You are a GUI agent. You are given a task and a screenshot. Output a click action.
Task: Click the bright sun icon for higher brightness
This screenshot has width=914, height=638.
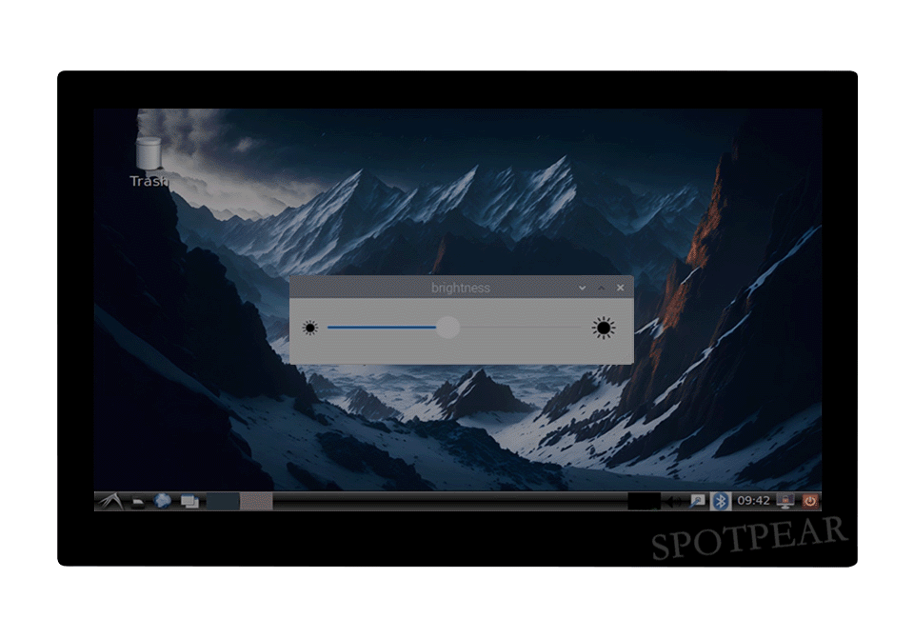(603, 329)
